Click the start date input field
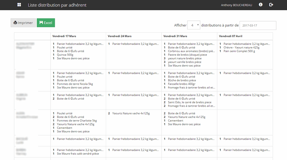The width and height of the screenshot is (287, 160). click(258, 25)
